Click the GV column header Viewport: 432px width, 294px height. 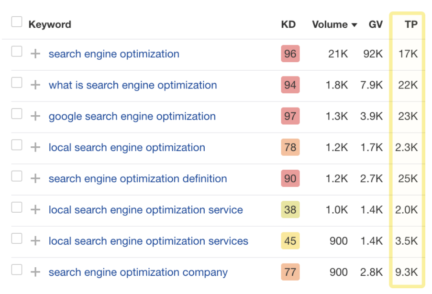click(376, 24)
